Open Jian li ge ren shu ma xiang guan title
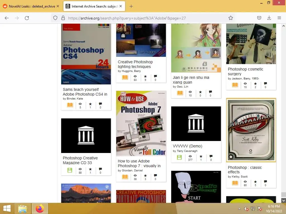The height and width of the screenshot is (214, 286). (191, 80)
